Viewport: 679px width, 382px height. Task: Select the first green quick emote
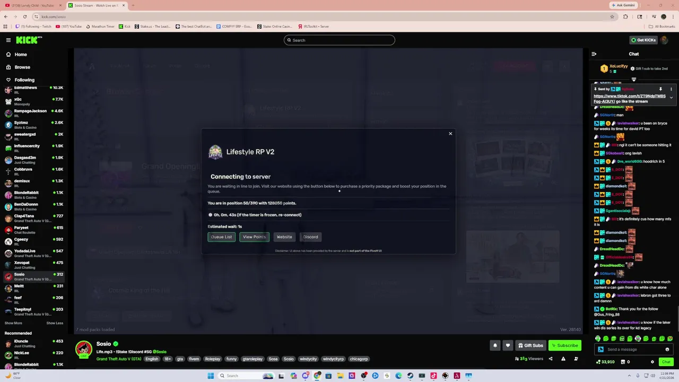[598, 338]
